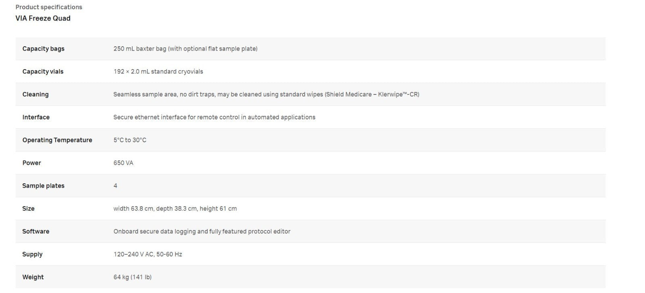The height and width of the screenshot is (293, 645).
Task: Click the "Capacity bags" row label
Action: (x=43, y=49)
